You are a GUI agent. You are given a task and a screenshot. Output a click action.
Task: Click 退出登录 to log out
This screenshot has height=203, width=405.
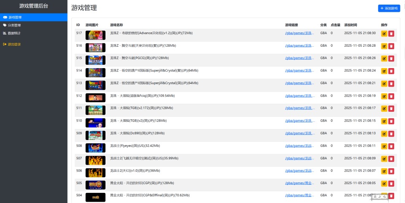tap(14, 44)
